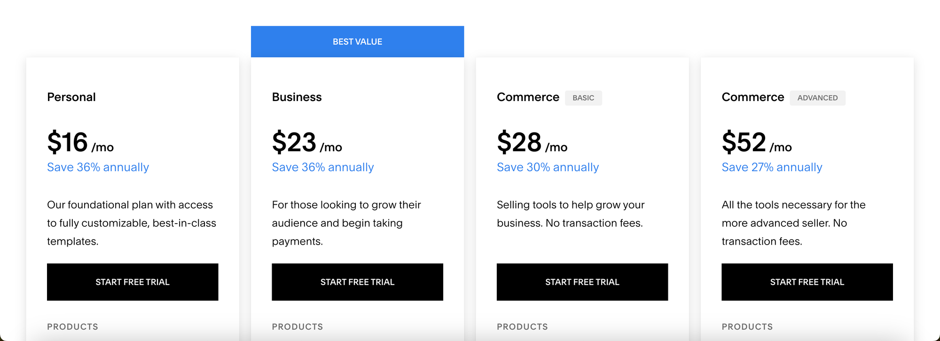Expand PRODUCTS under Commerce Advanced
940x341 pixels.
[747, 326]
